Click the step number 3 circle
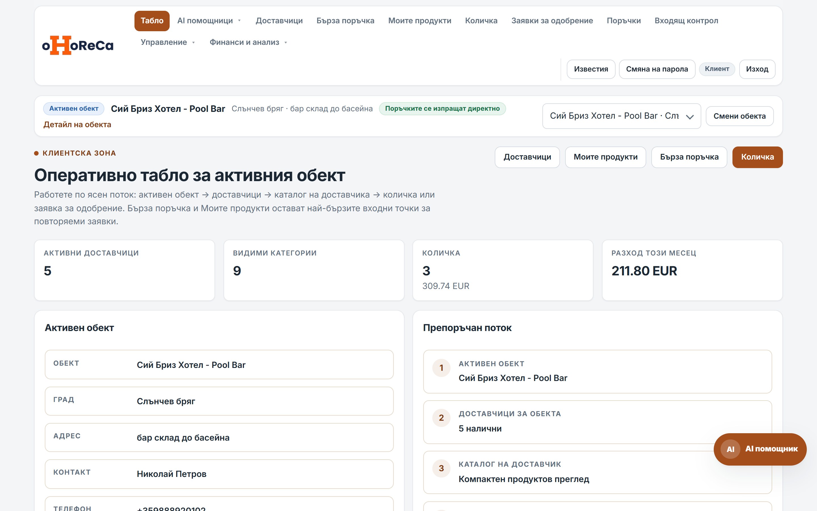This screenshot has width=817, height=511. pyautogui.click(x=441, y=468)
